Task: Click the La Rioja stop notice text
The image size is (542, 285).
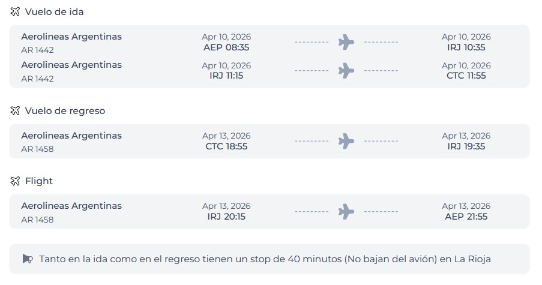Action: pyautogui.click(x=265, y=259)
